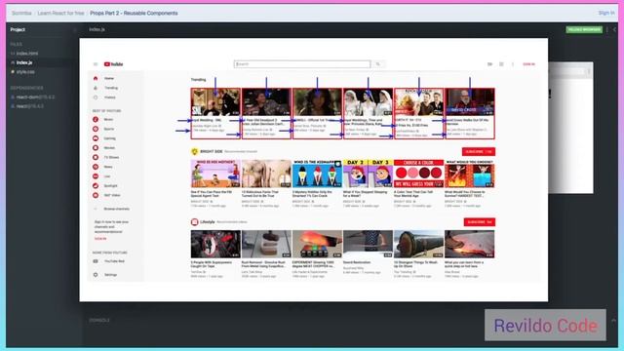624x351 pixels.
Task: Click Sign in on Scrimba header
Action: (606, 13)
